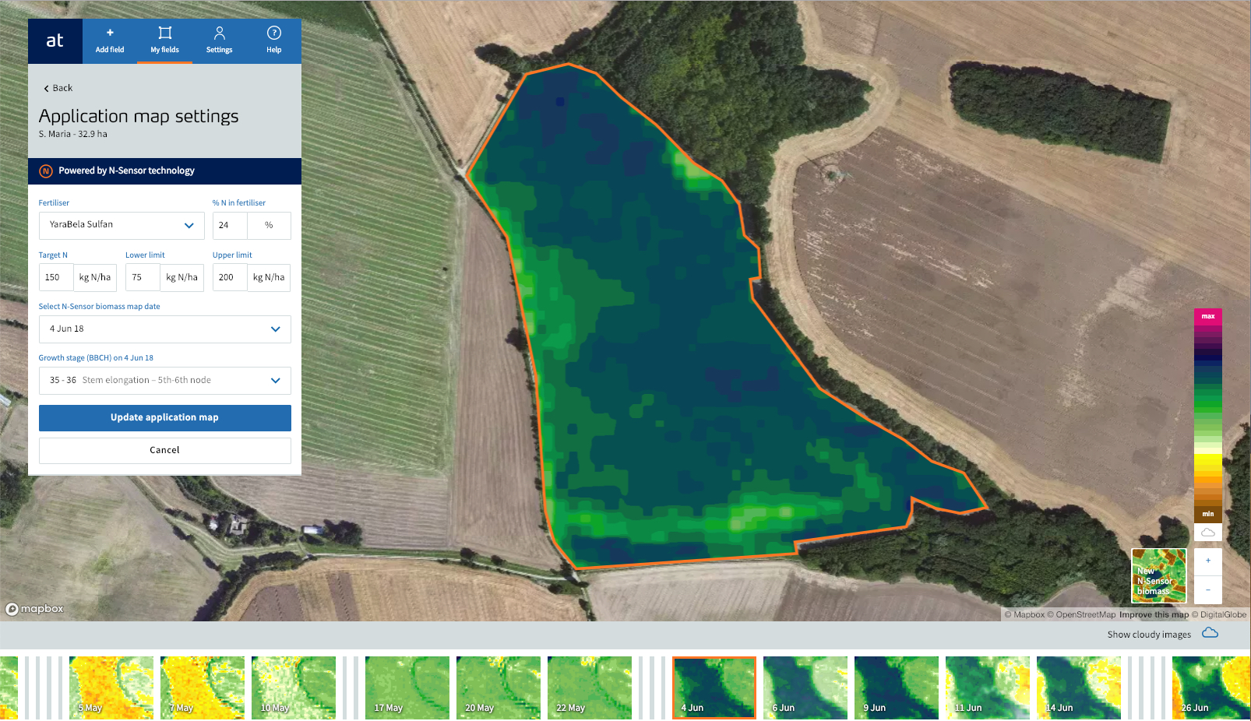Click the 'at' logo in the top bar

click(55, 40)
